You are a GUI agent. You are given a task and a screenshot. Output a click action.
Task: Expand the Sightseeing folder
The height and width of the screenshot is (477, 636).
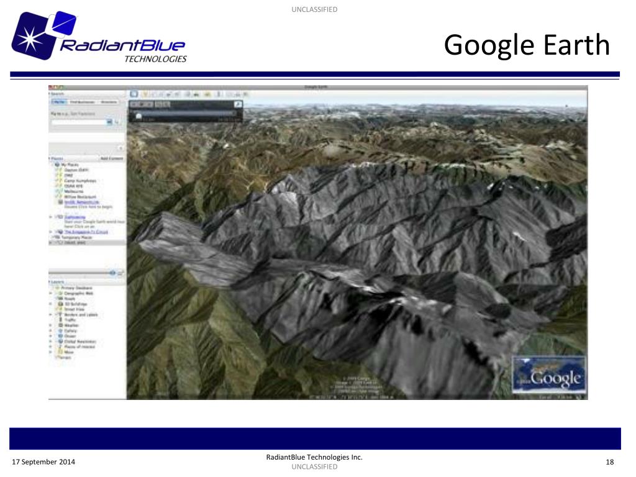[x=51, y=217]
